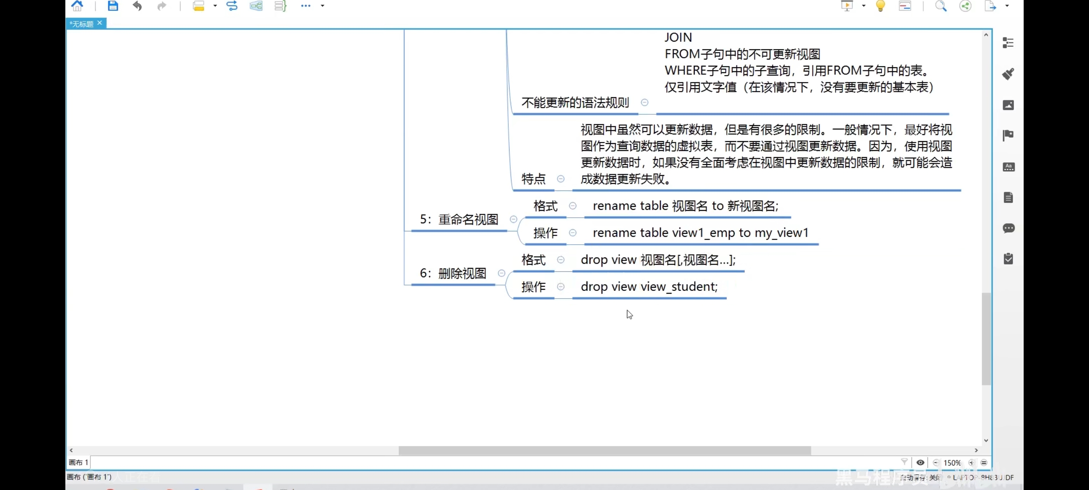This screenshot has width=1089, height=490.
Task: Click the green share icon
Action: pyautogui.click(x=965, y=6)
